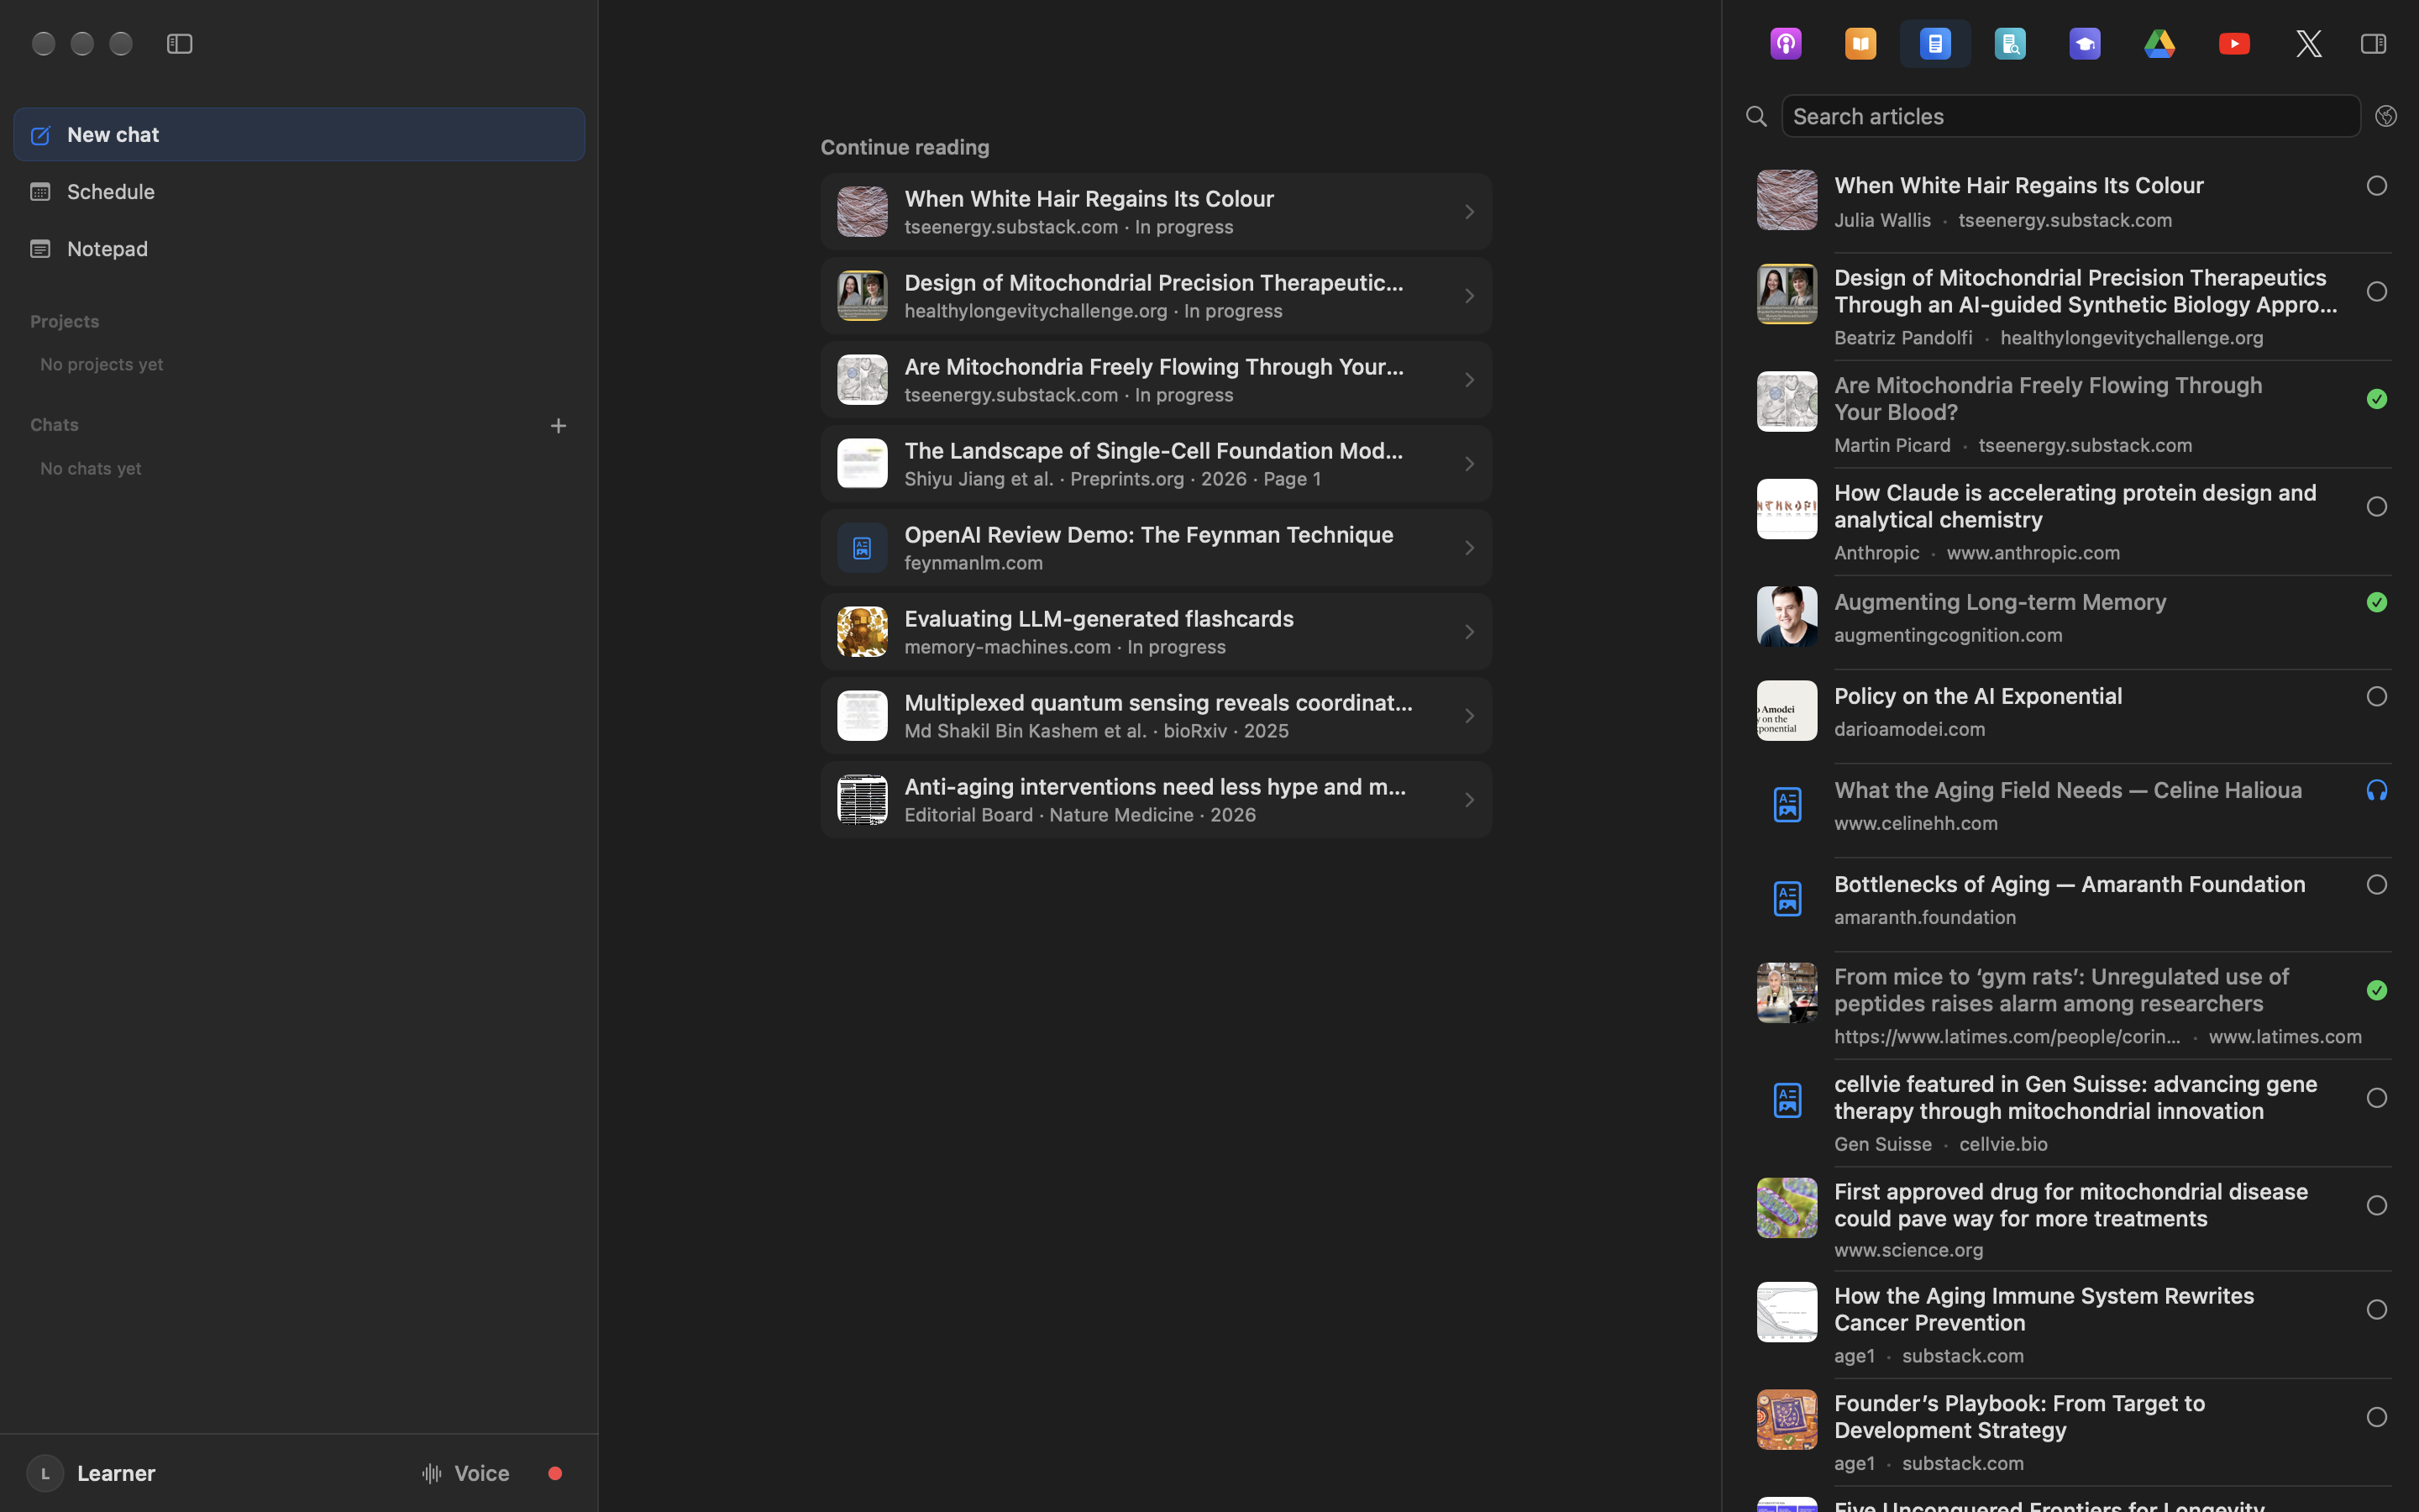
Task: Click document icon of cellvie Gen Suisse article
Action: click(1787, 1100)
